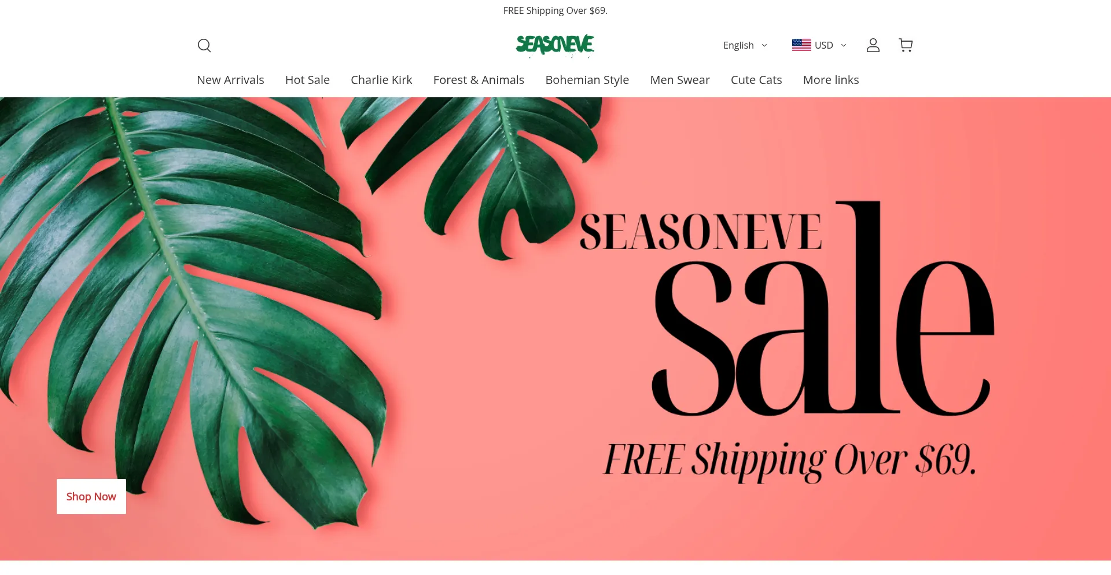The width and height of the screenshot is (1111, 575).
Task: Click the Seasoneve logo in header
Action: coord(555,45)
